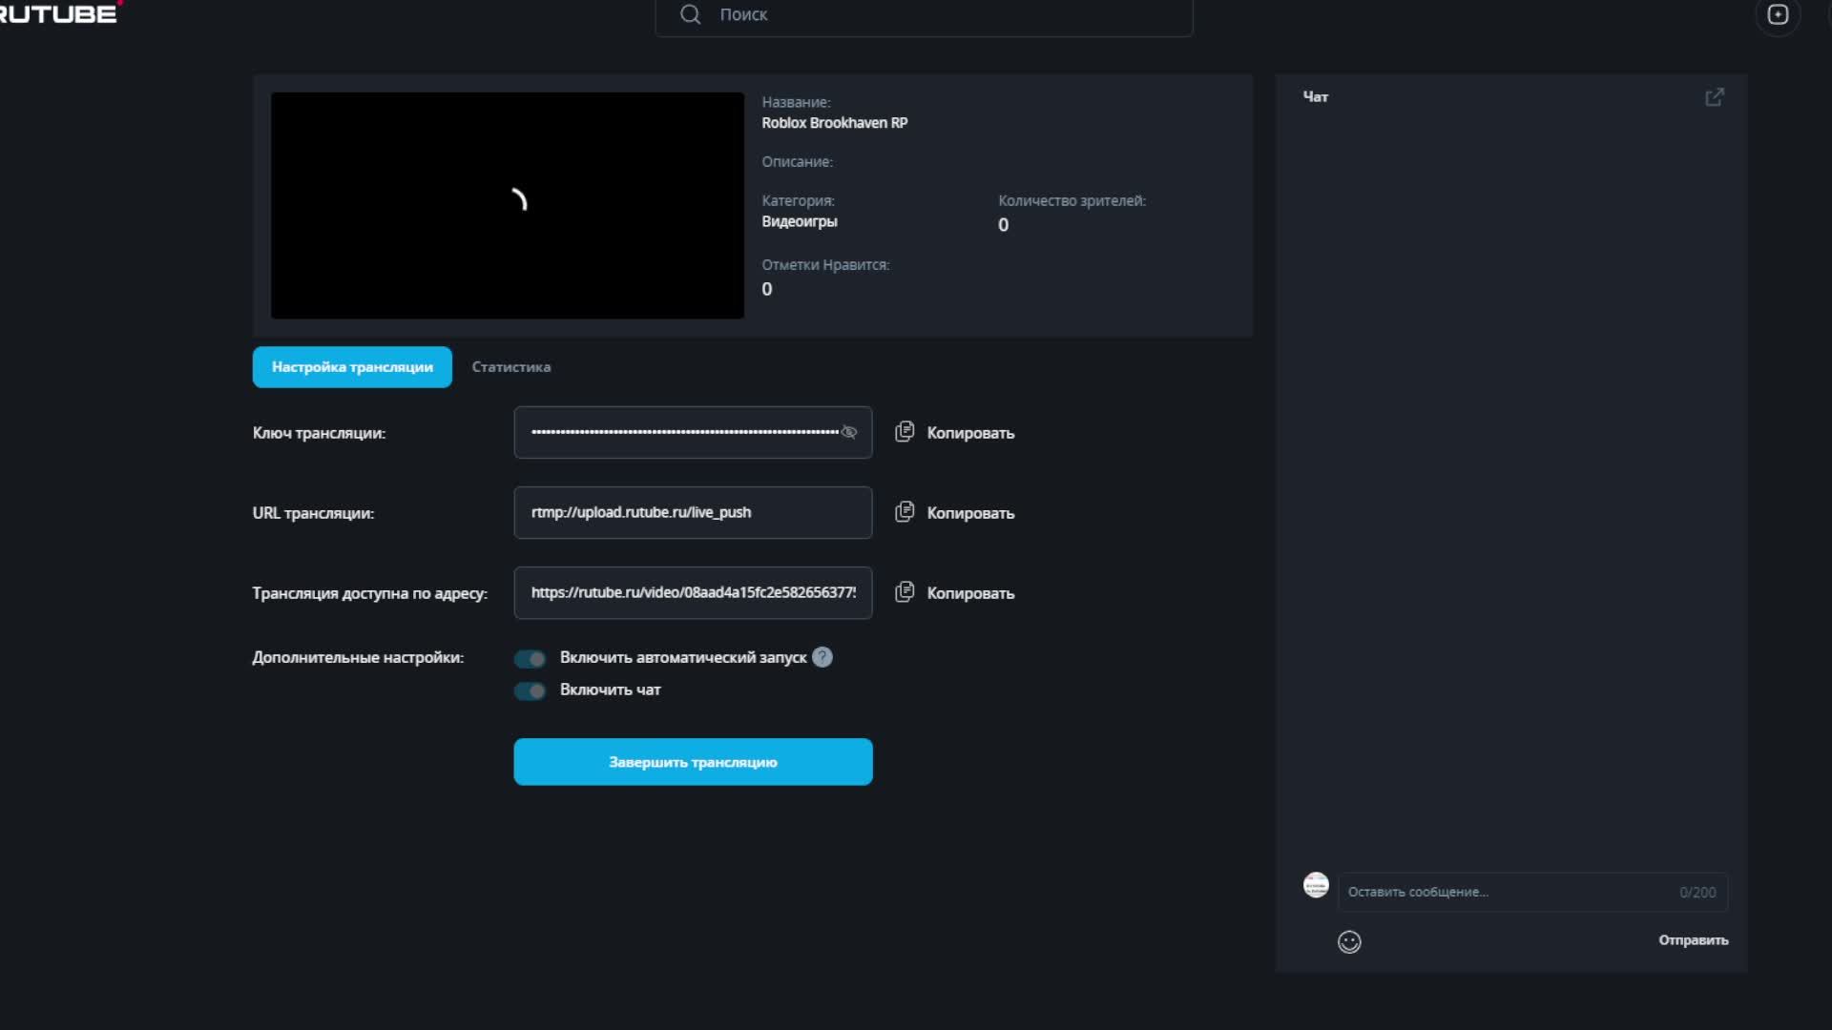Image resolution: width=1832 pixels, height=1030 pixels.
Task: Click the stream video preview player
Action: (507, 205)
